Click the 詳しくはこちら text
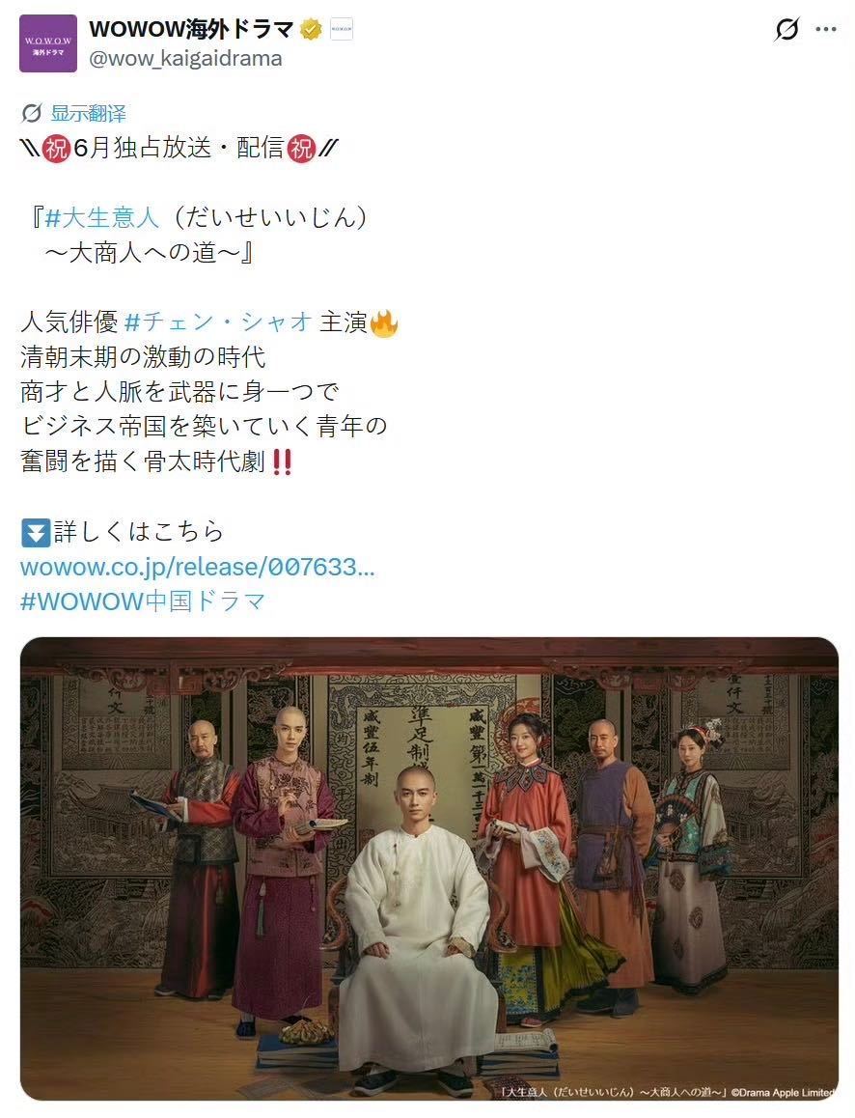This screenshot has width=855, height=1118. (x=139, y=532)
